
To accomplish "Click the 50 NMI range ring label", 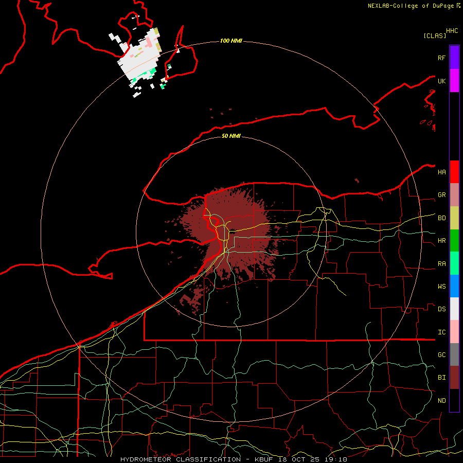I will pos(231,136).
